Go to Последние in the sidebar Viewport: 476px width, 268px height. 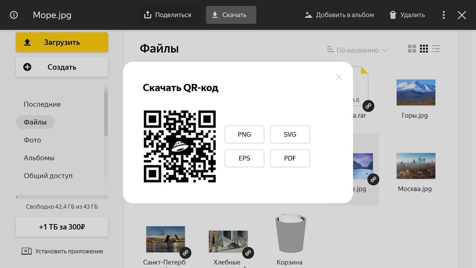click(42, 104)
